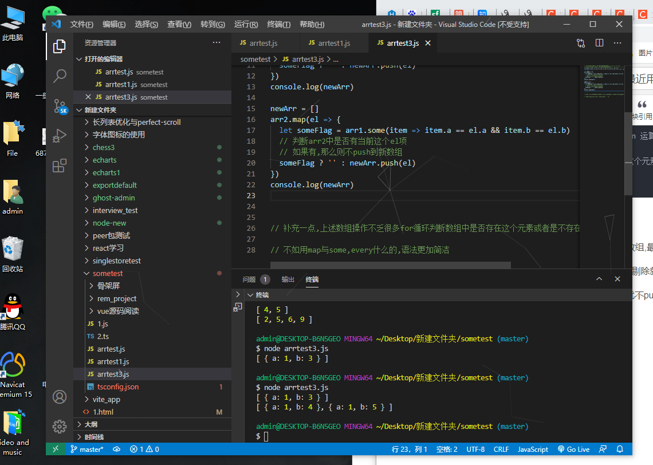Change JavaScript language mode
The width and height of the screenshot is (653, 465).
pos(533,449)
